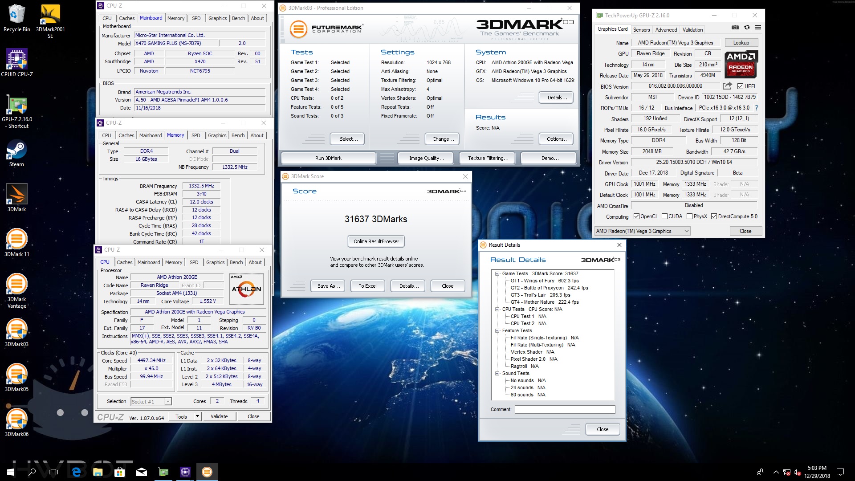This screenshot has height=481, width=855.
Task: Click Lookup button in GPU-Z
Action: click(x=741, y=43)
